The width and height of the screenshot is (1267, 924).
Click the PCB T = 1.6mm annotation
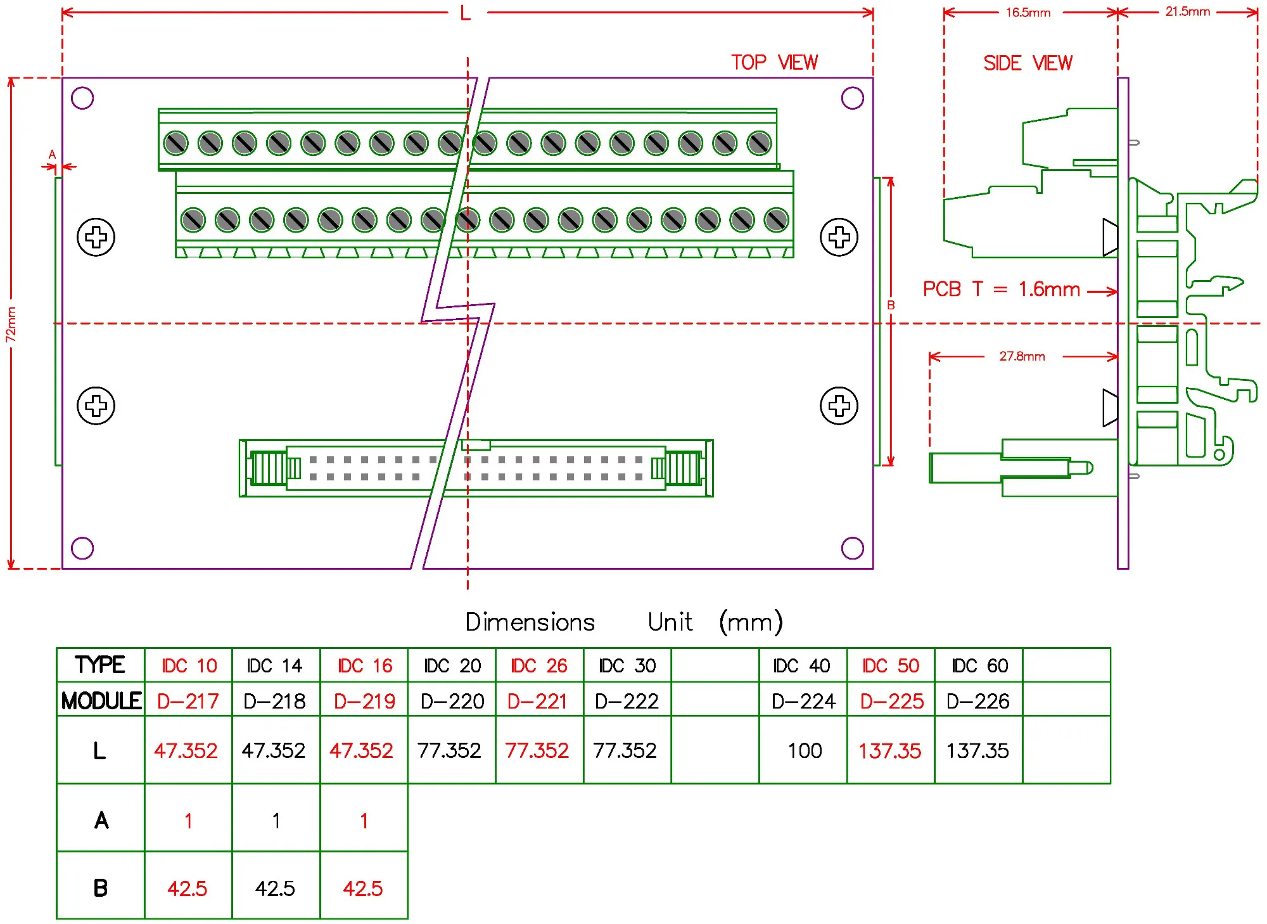(1001, 290)
